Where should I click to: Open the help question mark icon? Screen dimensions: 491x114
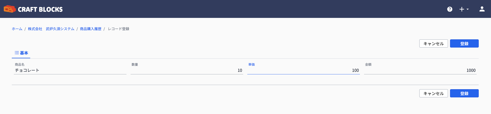pyautogui.click(x=450, y=9)
